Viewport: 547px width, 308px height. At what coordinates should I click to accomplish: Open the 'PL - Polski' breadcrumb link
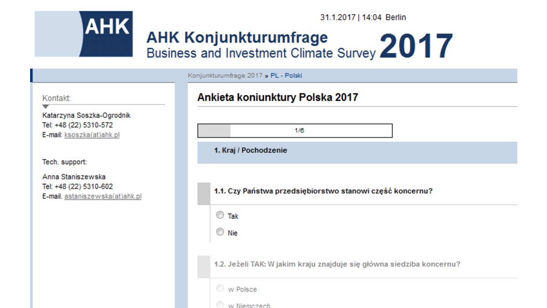click(x=286, y=76)
